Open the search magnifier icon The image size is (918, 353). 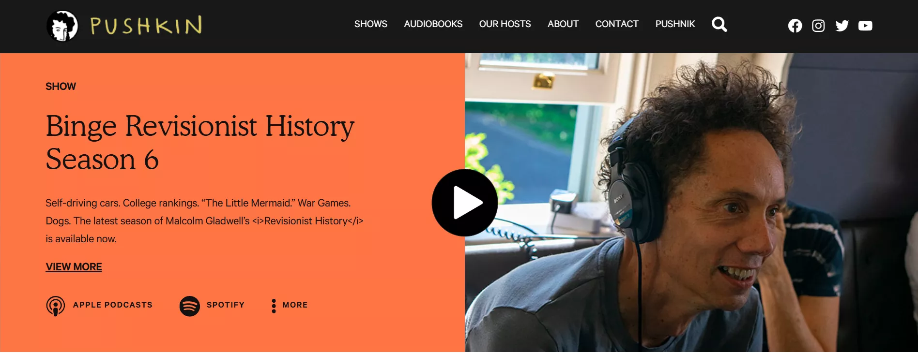pos(719,24)
